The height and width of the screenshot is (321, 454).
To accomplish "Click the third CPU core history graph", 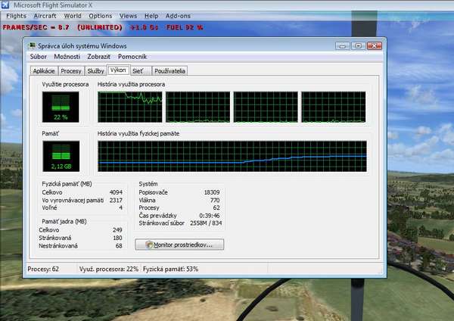I will [266, 107].
